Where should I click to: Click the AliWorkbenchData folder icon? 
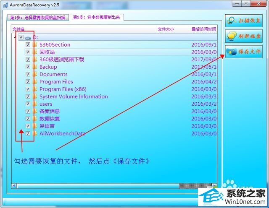coord(34,133)
